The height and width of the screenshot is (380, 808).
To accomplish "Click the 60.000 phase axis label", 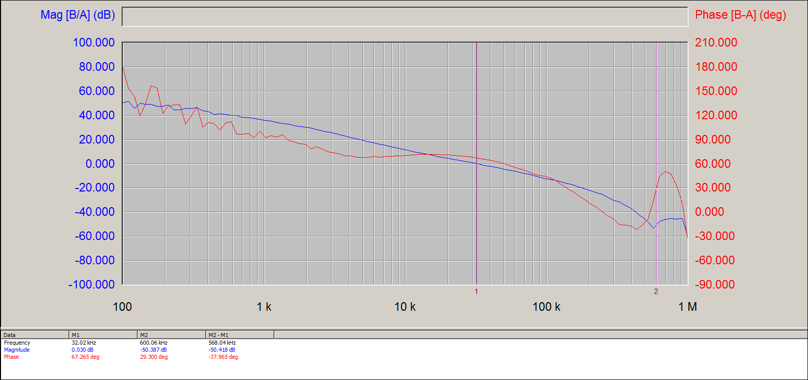I will pos(713,164).
